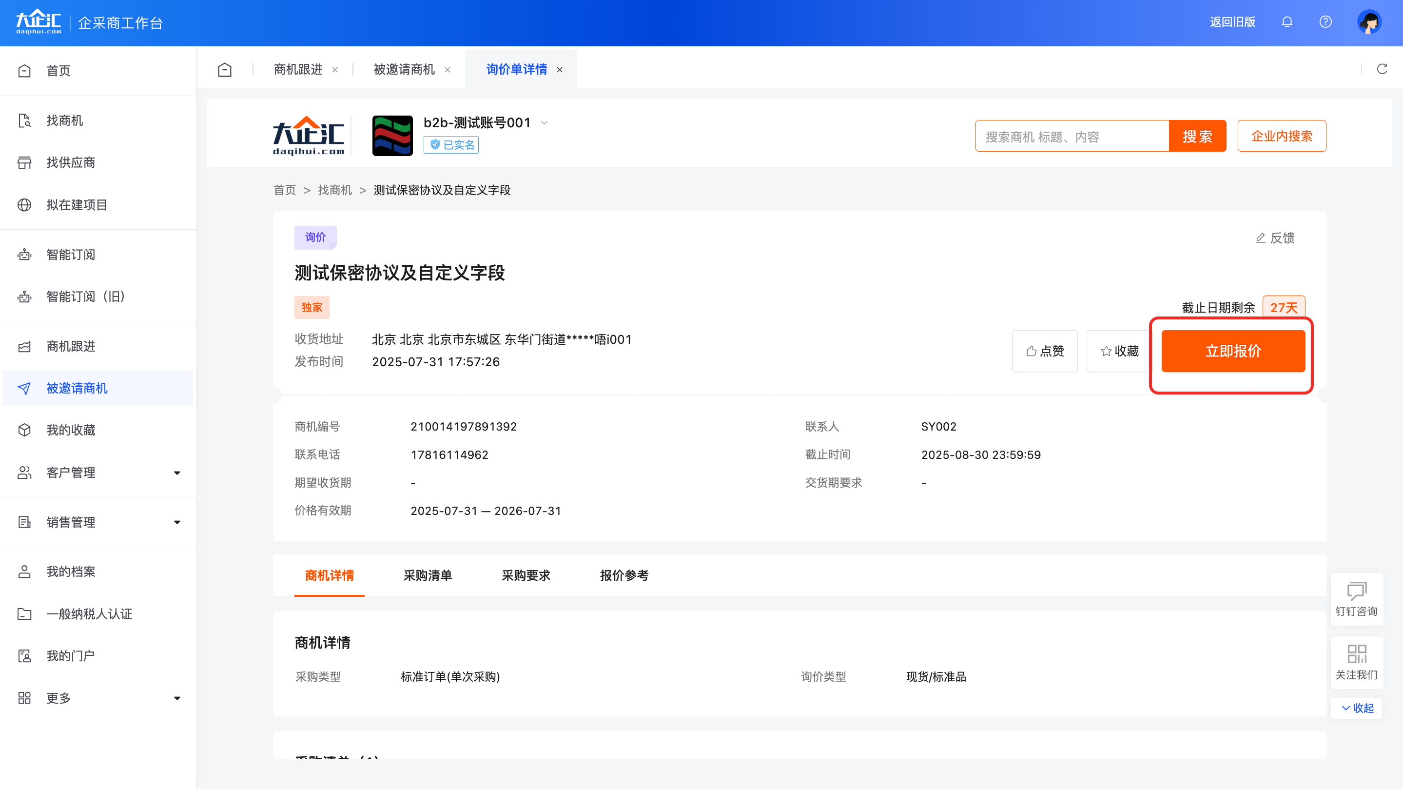Open 采购要求 section tab
The image size is (1403, 789).
(x=526, y=575)
